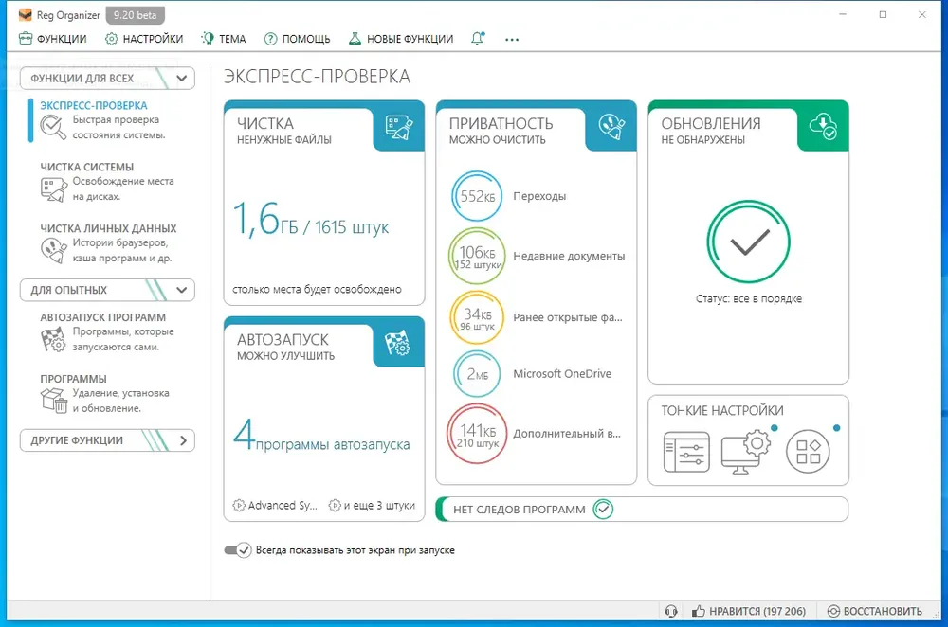The height and width of the screenshot is (627, 948).
Task: Click the 106 КБ Недавние документы circle
Action: point(477,256)
